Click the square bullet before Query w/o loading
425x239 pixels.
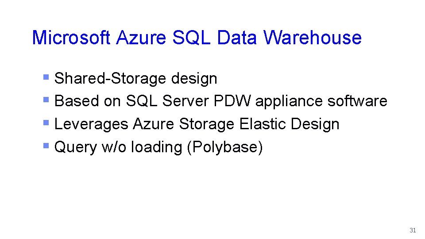(46, 146)
